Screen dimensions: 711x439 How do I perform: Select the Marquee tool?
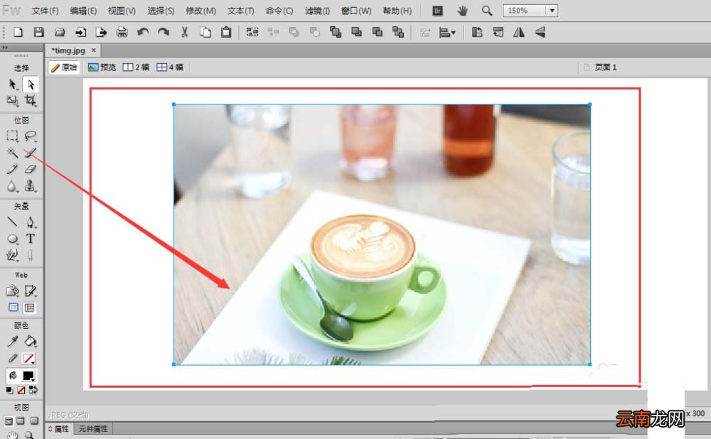[x=13, y=136]
